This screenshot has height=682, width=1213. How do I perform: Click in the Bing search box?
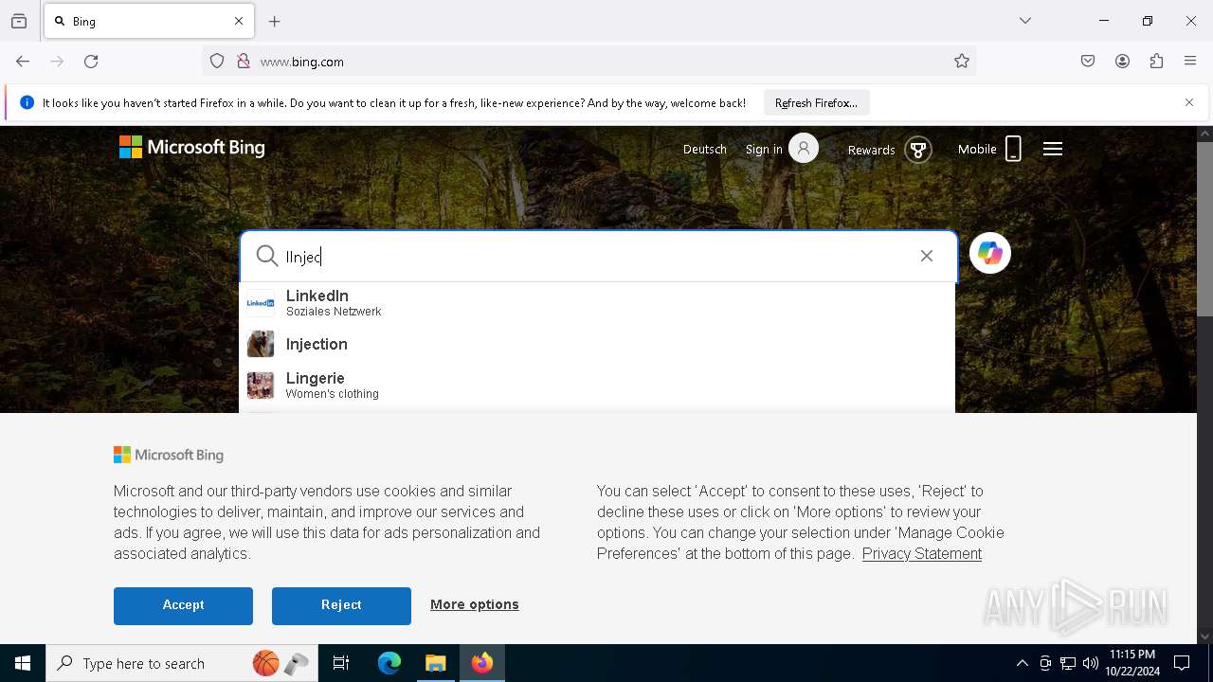click(x=597, y=256)
